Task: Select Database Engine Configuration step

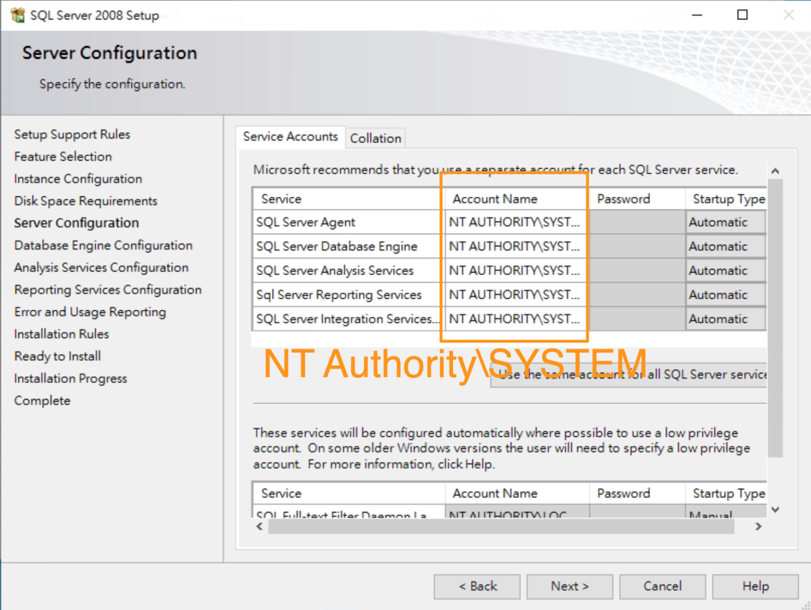Action: point(103,245)
